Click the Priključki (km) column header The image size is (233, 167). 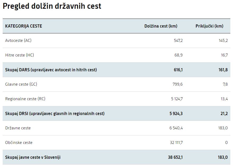click(x=209, y=26)
